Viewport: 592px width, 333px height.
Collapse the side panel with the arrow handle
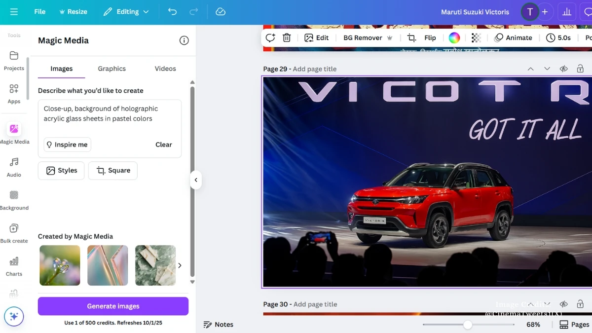click(x=196, y=180)
